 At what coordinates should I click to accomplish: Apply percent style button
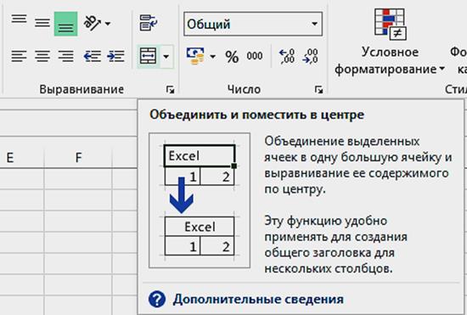(232, 56)
